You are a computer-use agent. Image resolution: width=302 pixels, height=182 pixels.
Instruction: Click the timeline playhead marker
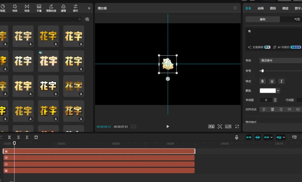click(14, 143)
